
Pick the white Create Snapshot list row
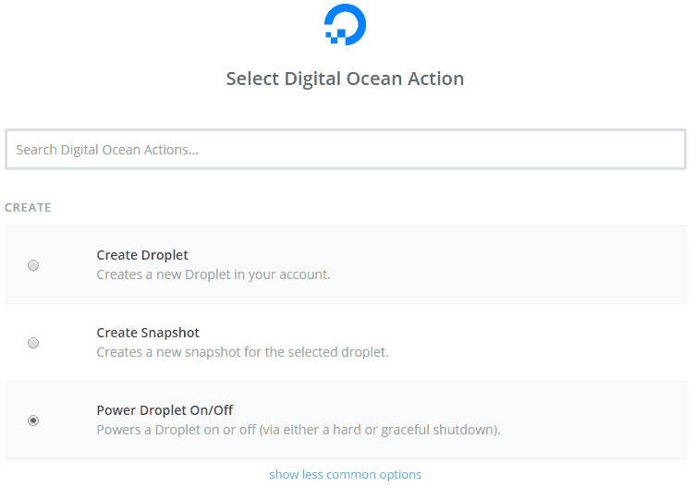(346, 343)
